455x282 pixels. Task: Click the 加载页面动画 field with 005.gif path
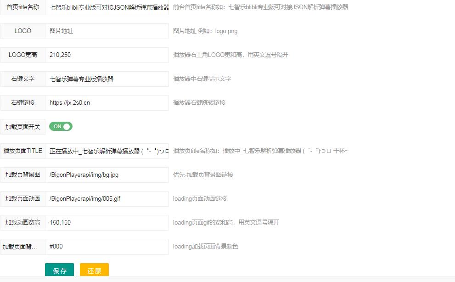[x=107, y=199]
